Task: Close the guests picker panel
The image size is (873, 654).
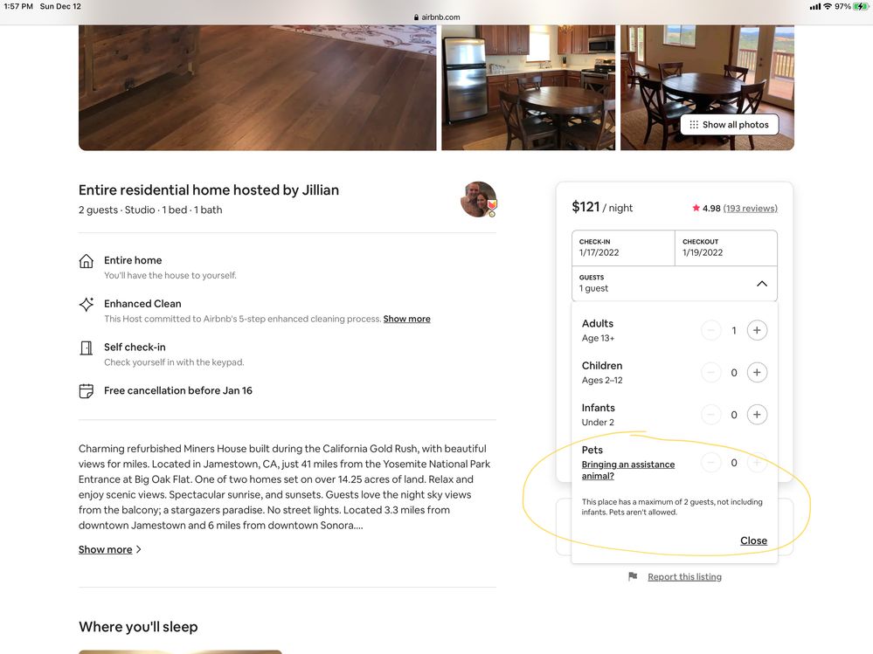Action: [x=753, y=541]
